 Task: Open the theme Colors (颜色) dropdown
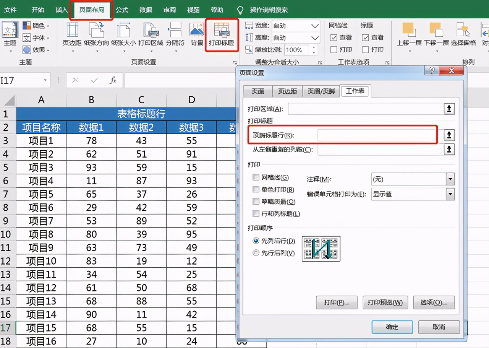tap(36, 26)
